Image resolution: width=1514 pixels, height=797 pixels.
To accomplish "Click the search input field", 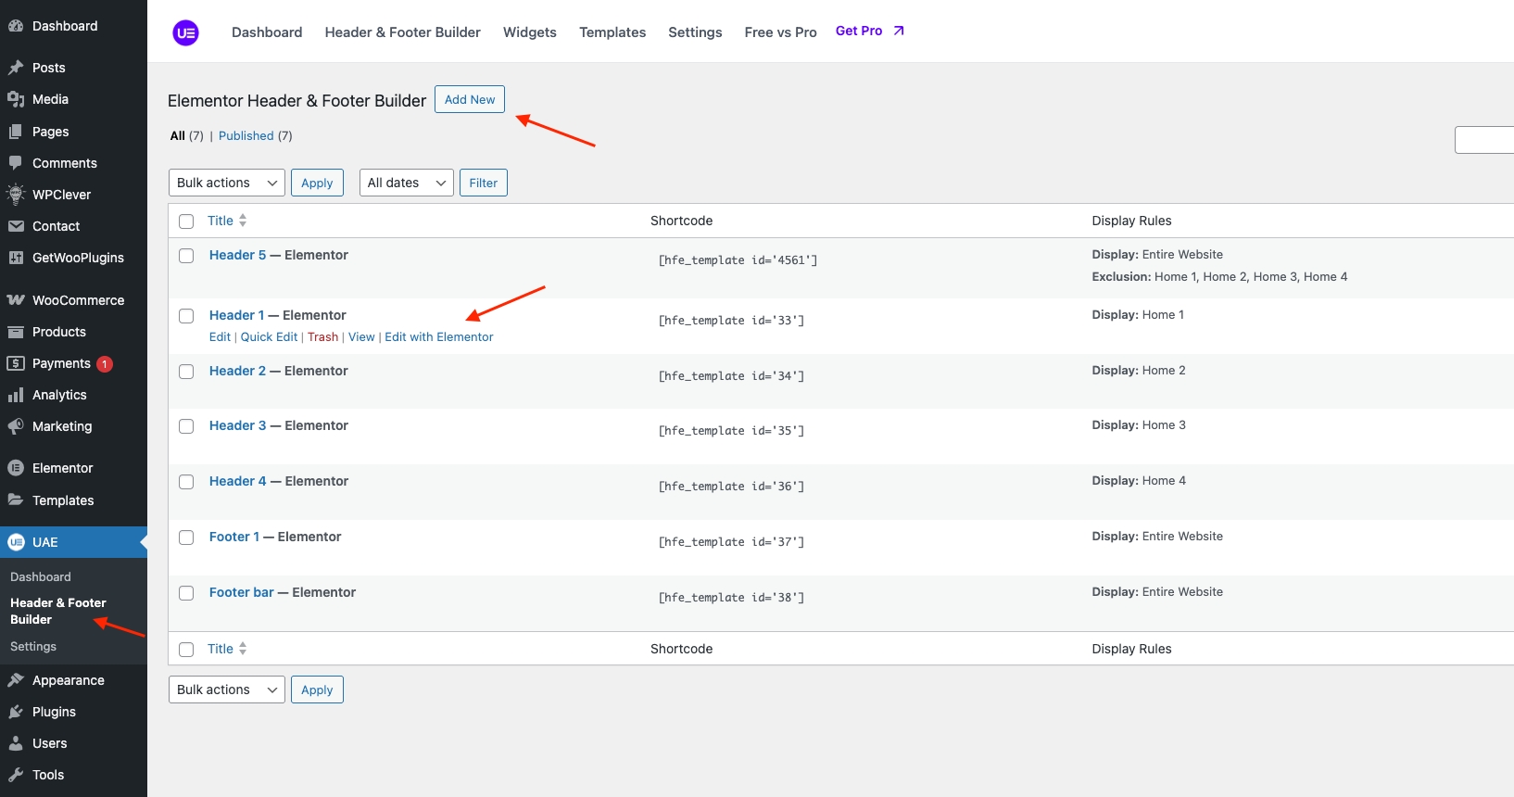I will pyautogui.click(x=1484, y=140).
